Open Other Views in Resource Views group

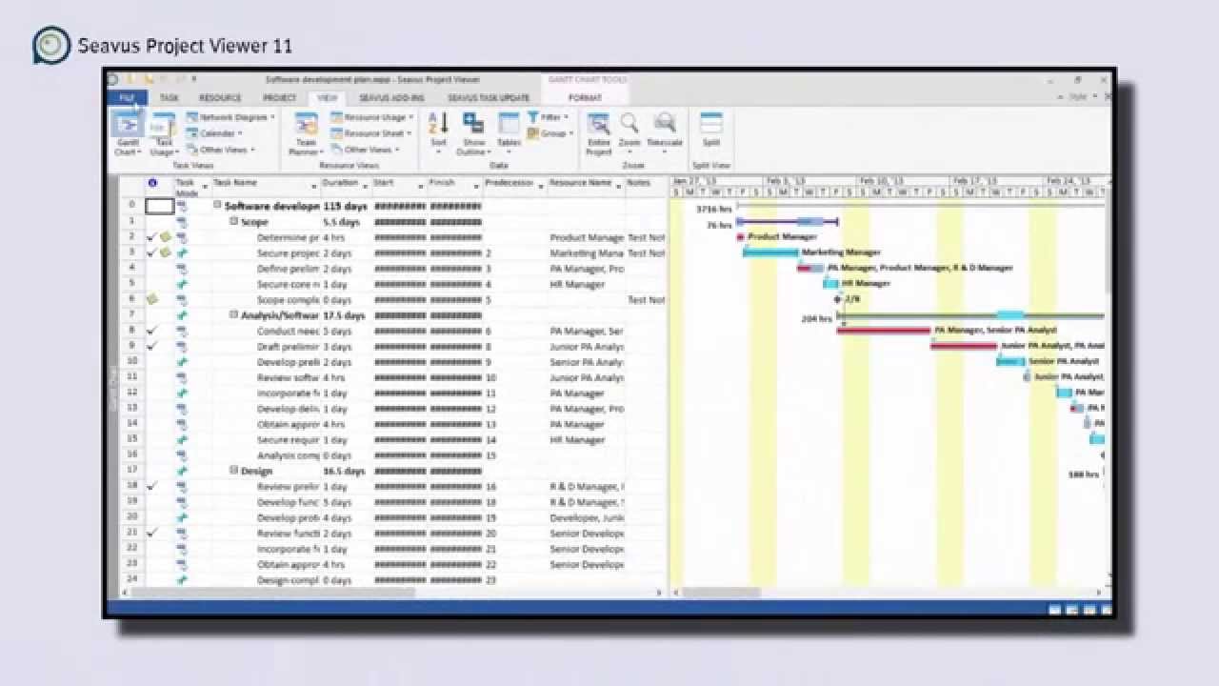coord(365,150)
